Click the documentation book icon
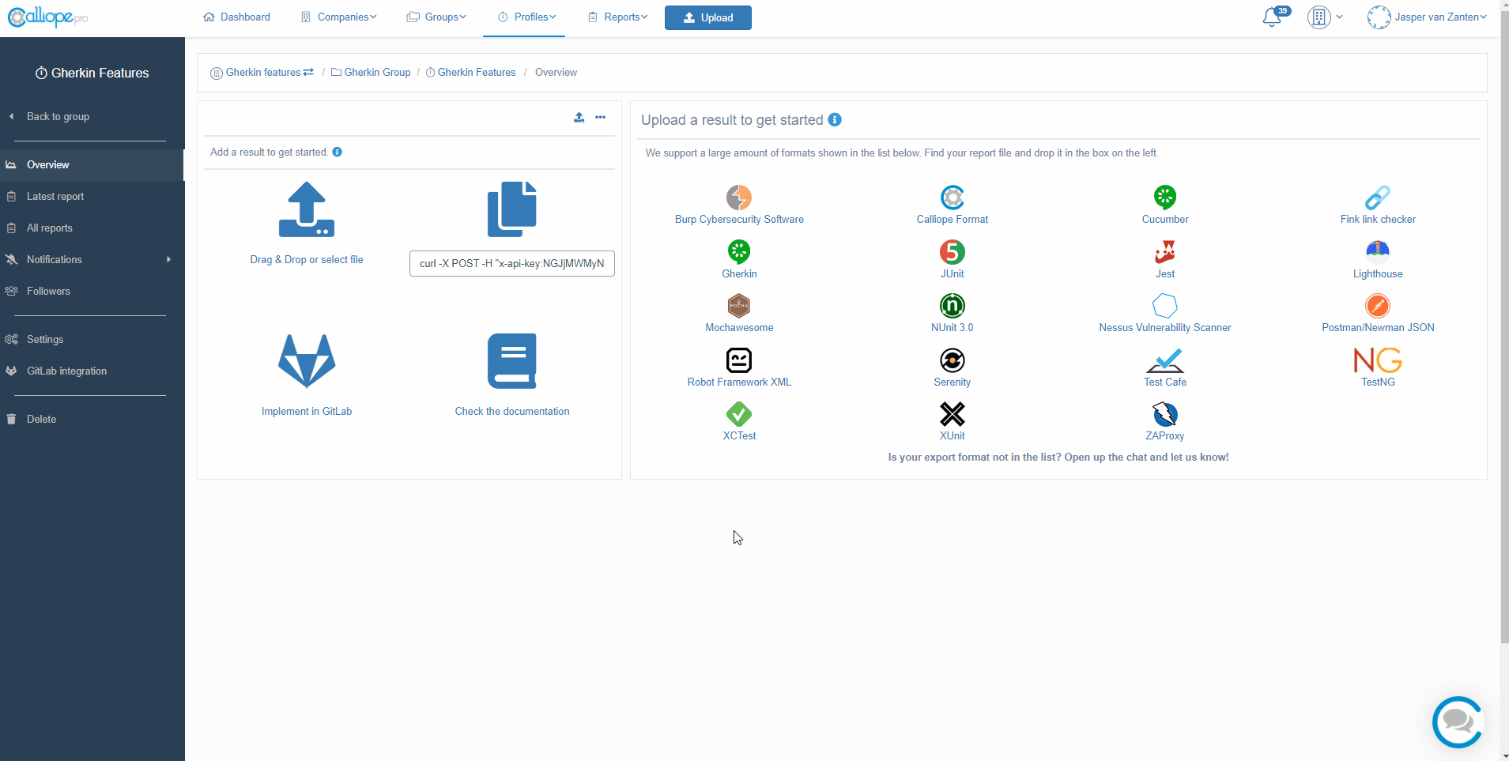 pos(511,361)
